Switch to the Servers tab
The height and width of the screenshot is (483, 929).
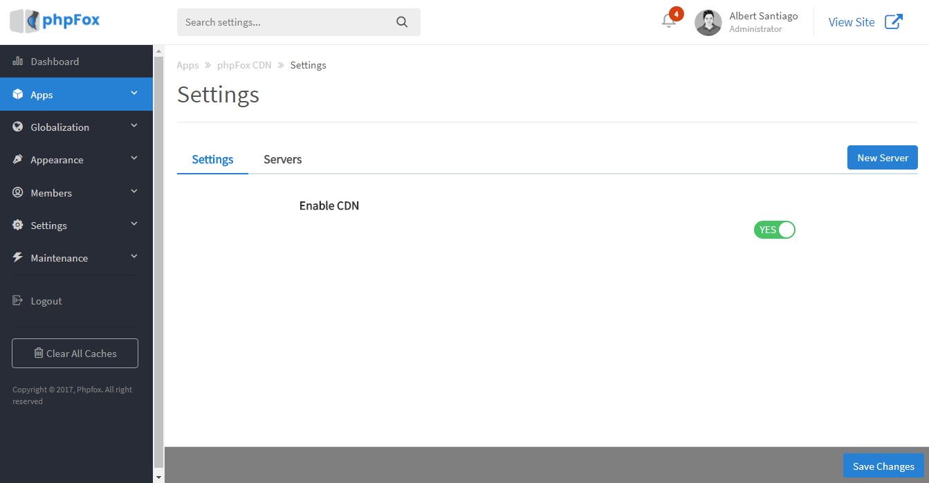[283, 159]
